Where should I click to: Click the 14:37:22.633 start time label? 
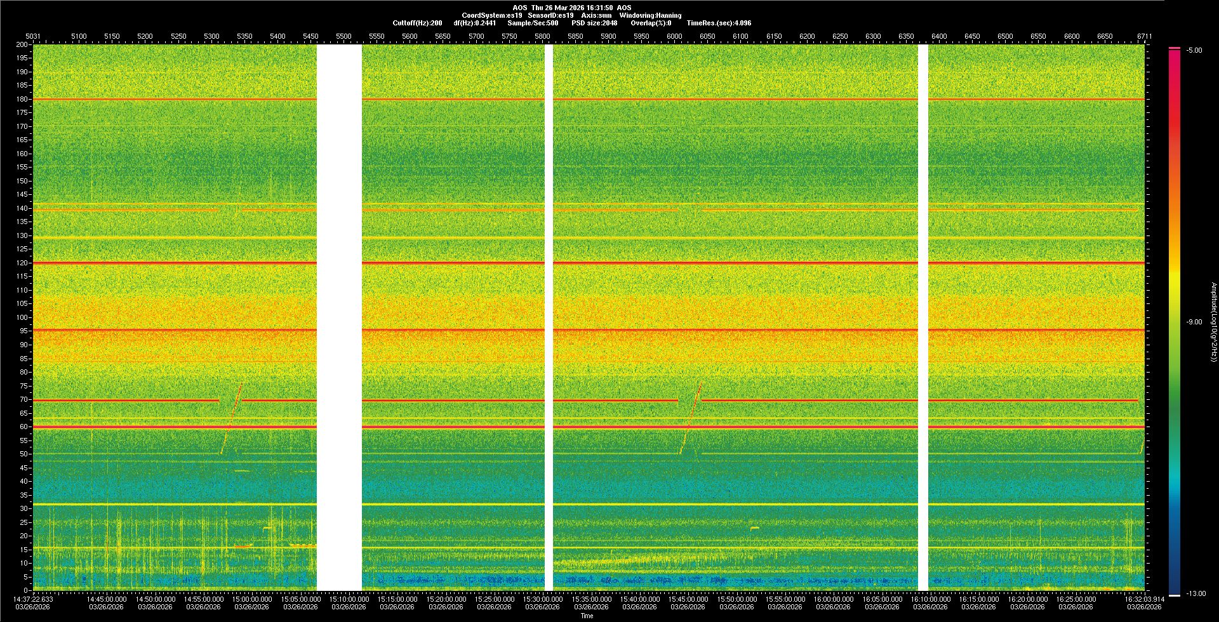pyautogui.click(x=34, y=599)
